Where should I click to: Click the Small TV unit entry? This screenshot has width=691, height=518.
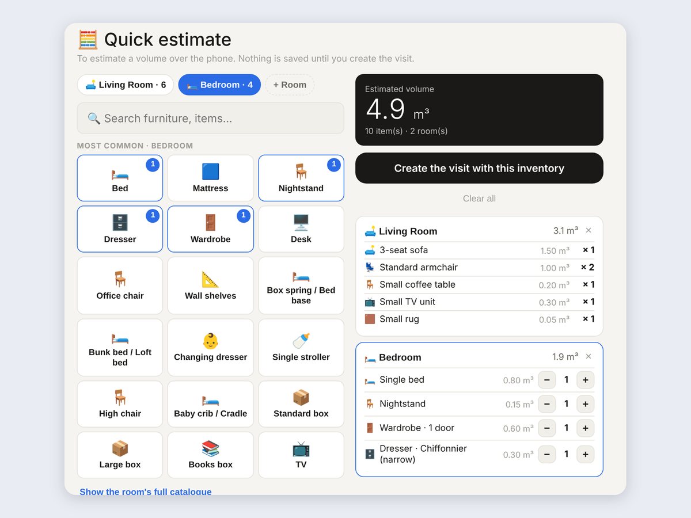(x=479, y=302)
